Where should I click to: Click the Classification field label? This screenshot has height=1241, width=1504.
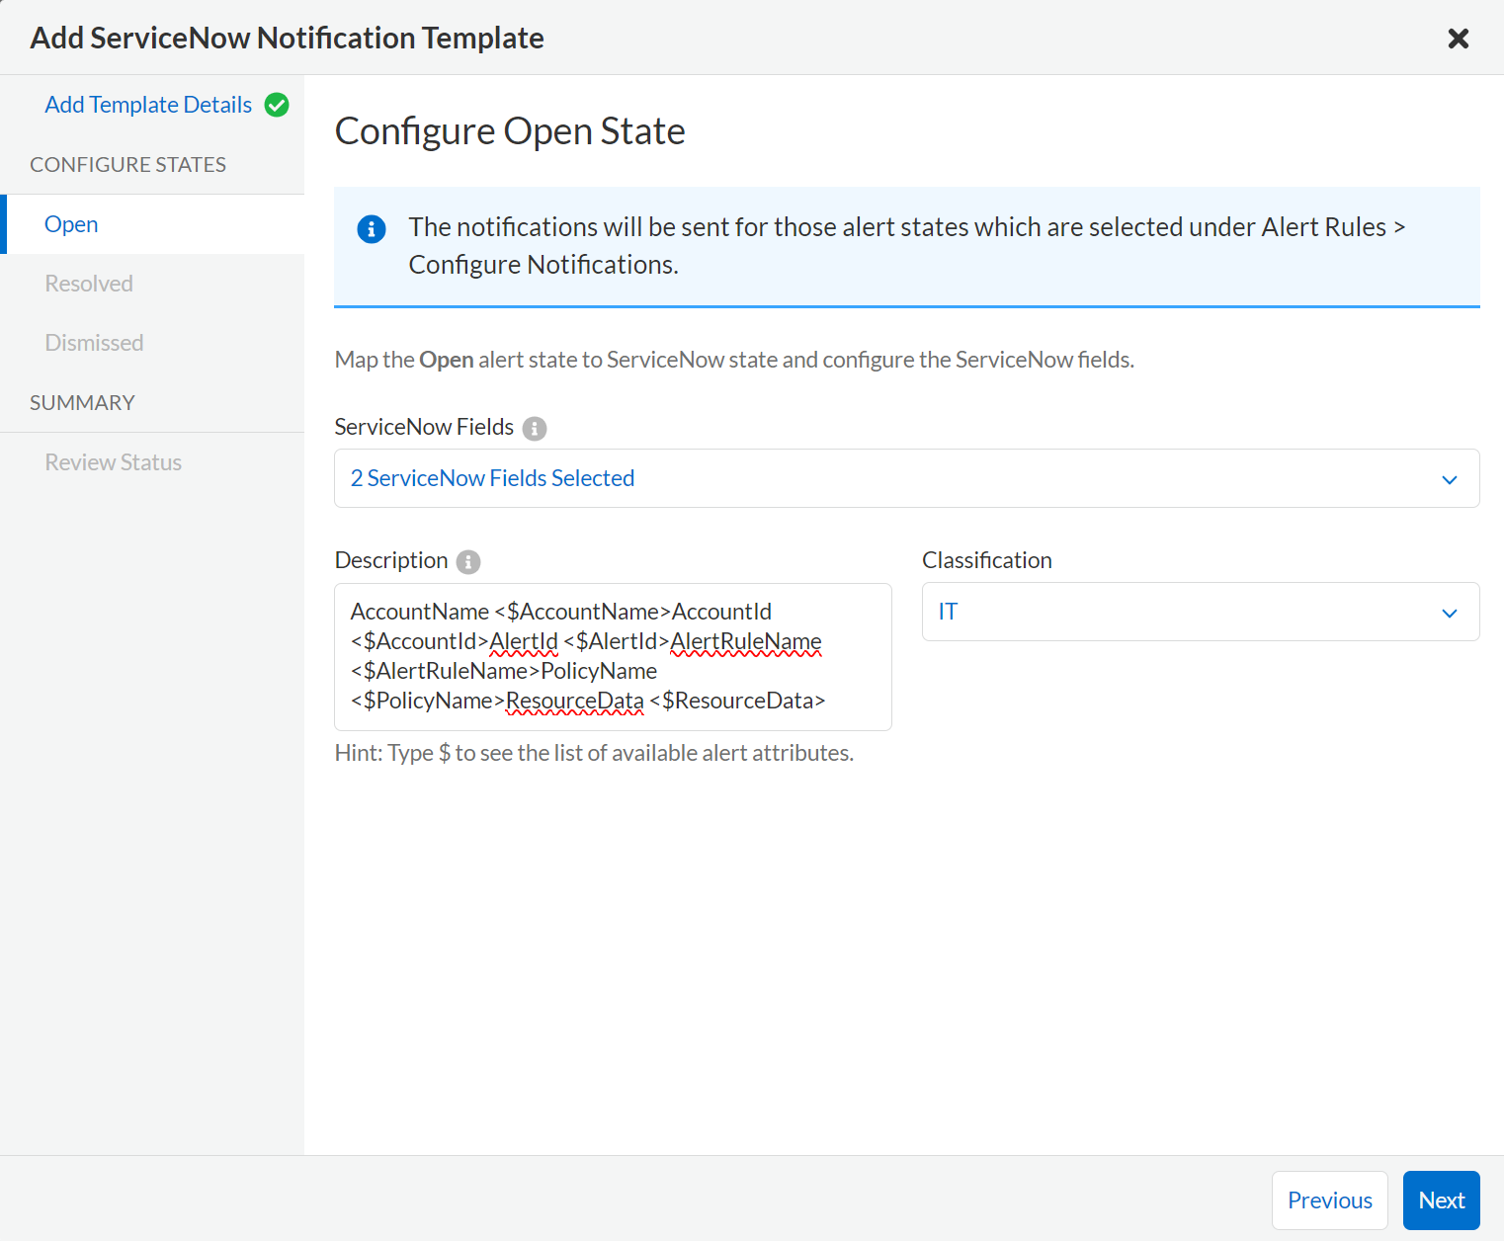tap(986, 560)
